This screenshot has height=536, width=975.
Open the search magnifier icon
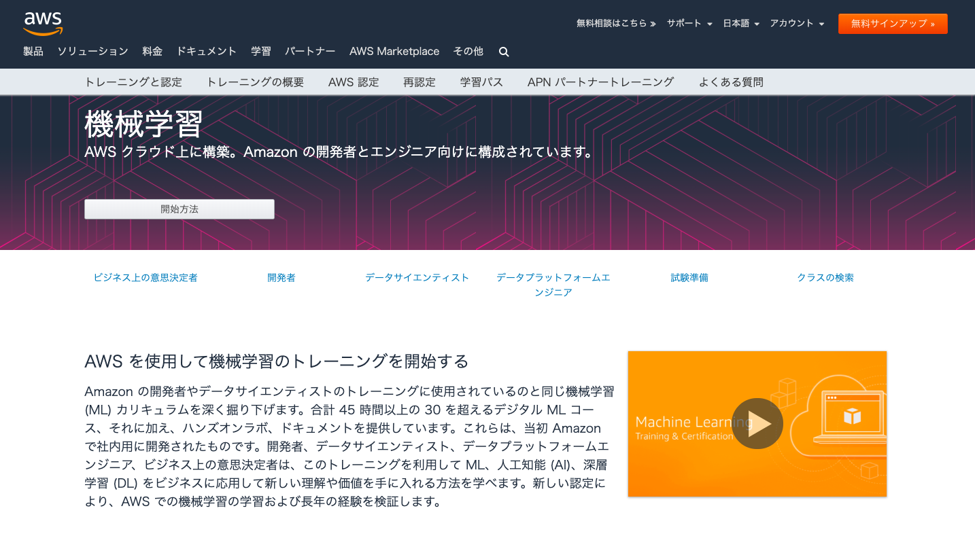pyautogui.click(x=504, y=52)
